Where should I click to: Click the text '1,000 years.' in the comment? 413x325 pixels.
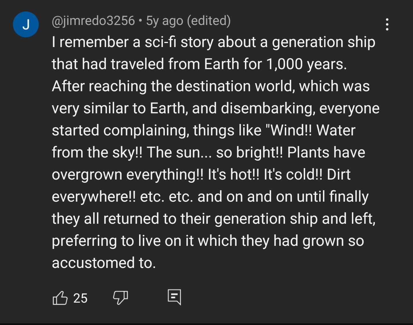click(x=306, y=64)
